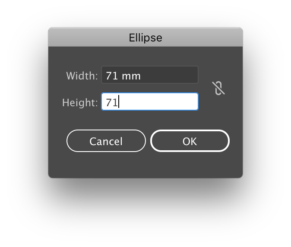Click the 71 value in Width field

(x=112, y=76)
